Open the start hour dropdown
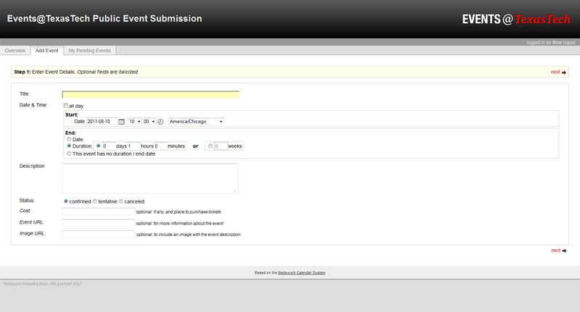 (x=135, y=122)
